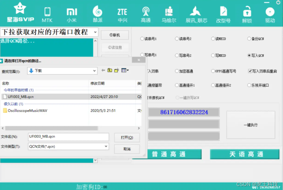Sort files by the 修改日期 column
Image resolution: width=283 pixels, height=190 pixels.
pyautogui.click(x=112, y=83)
